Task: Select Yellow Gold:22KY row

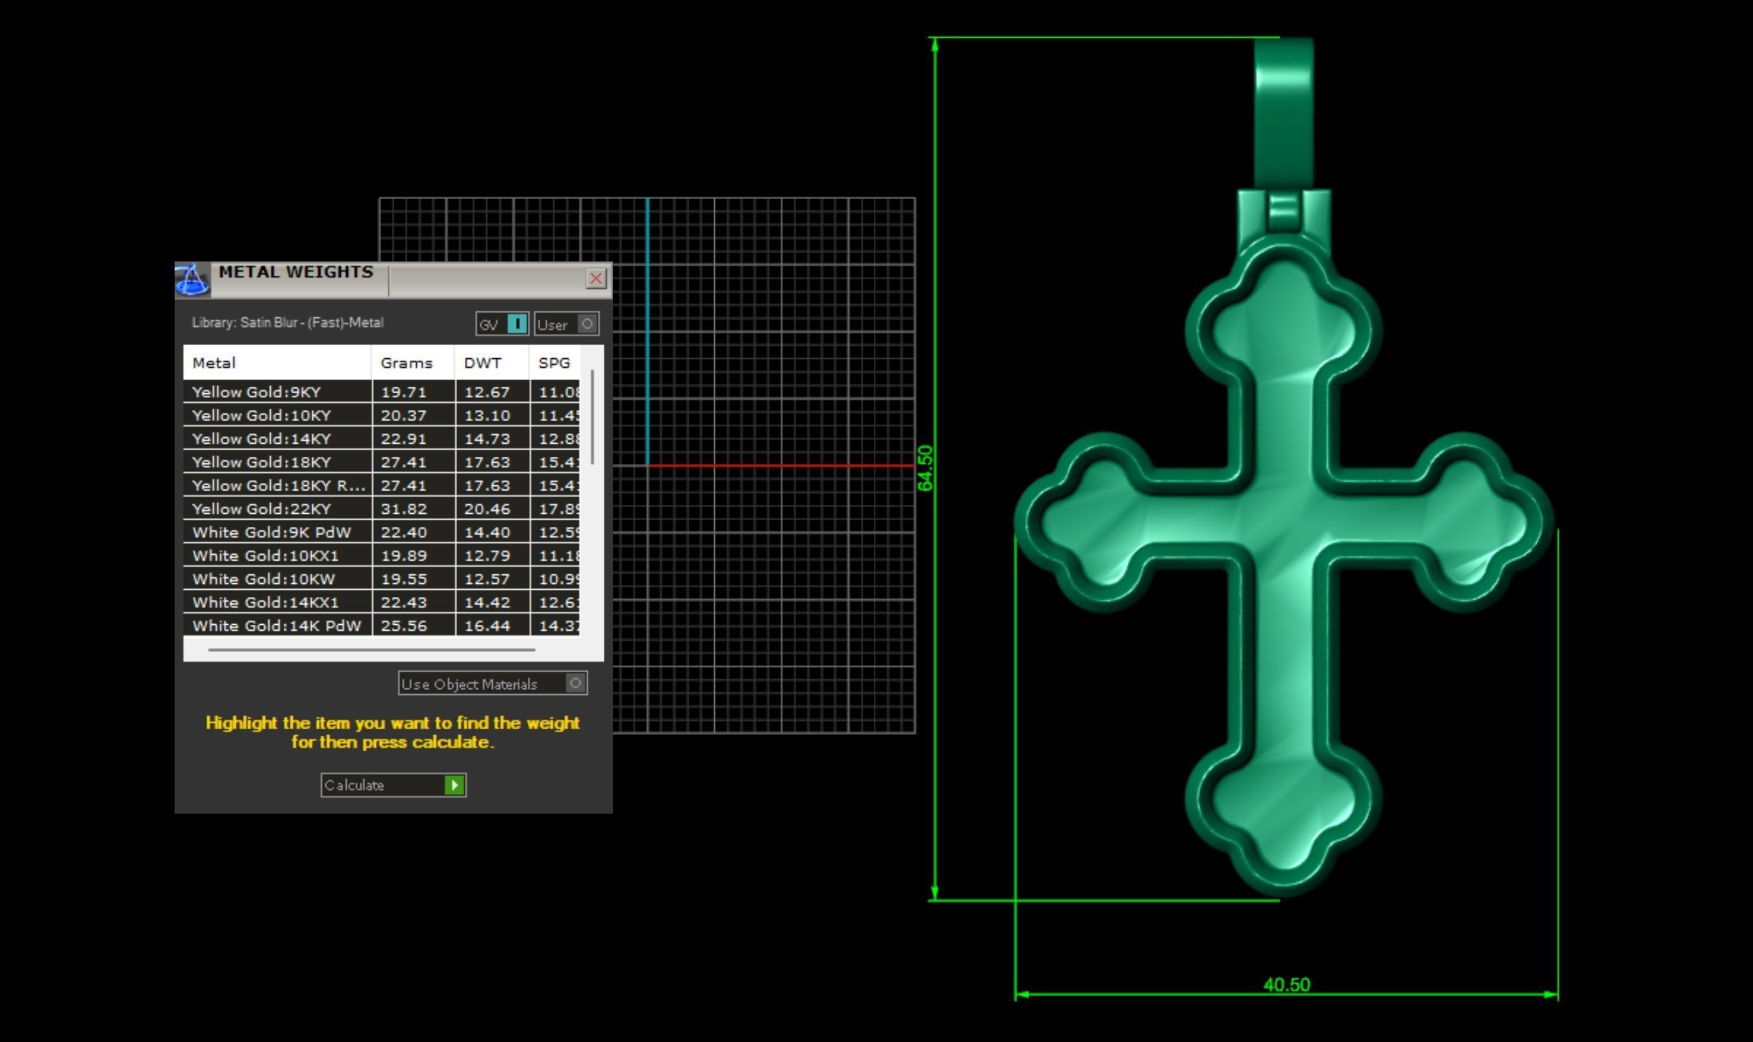Action: 382,509
